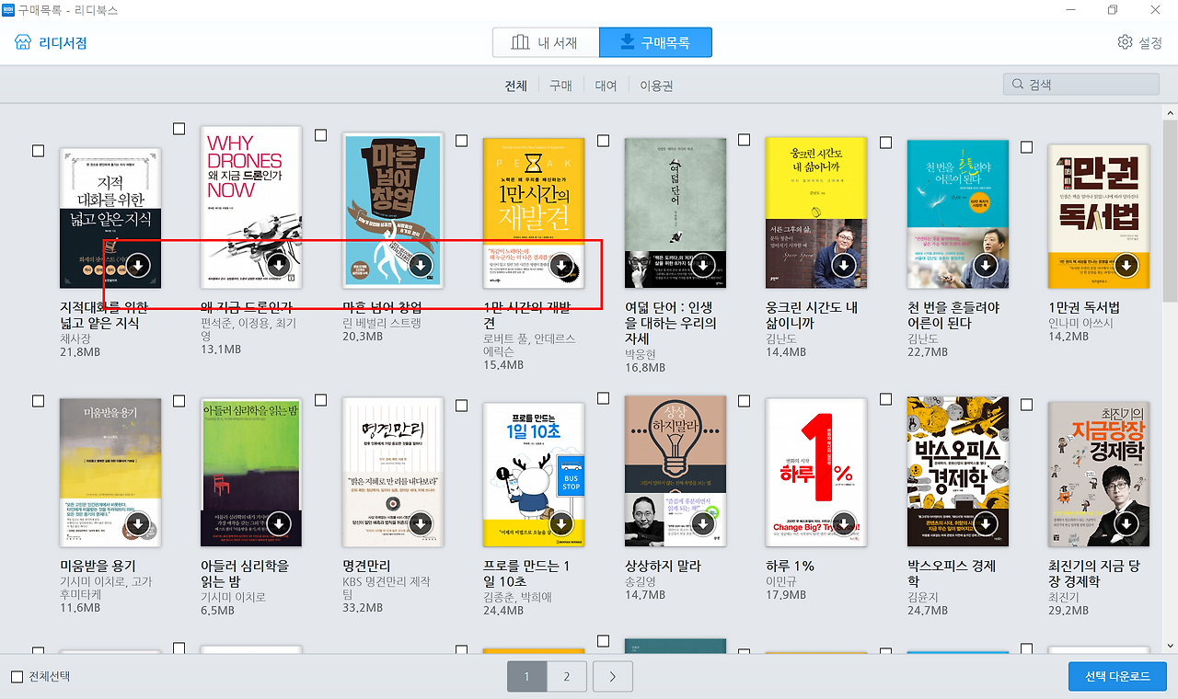
Task: Switch to the 내 서재 tab
Action: point(546,42)
